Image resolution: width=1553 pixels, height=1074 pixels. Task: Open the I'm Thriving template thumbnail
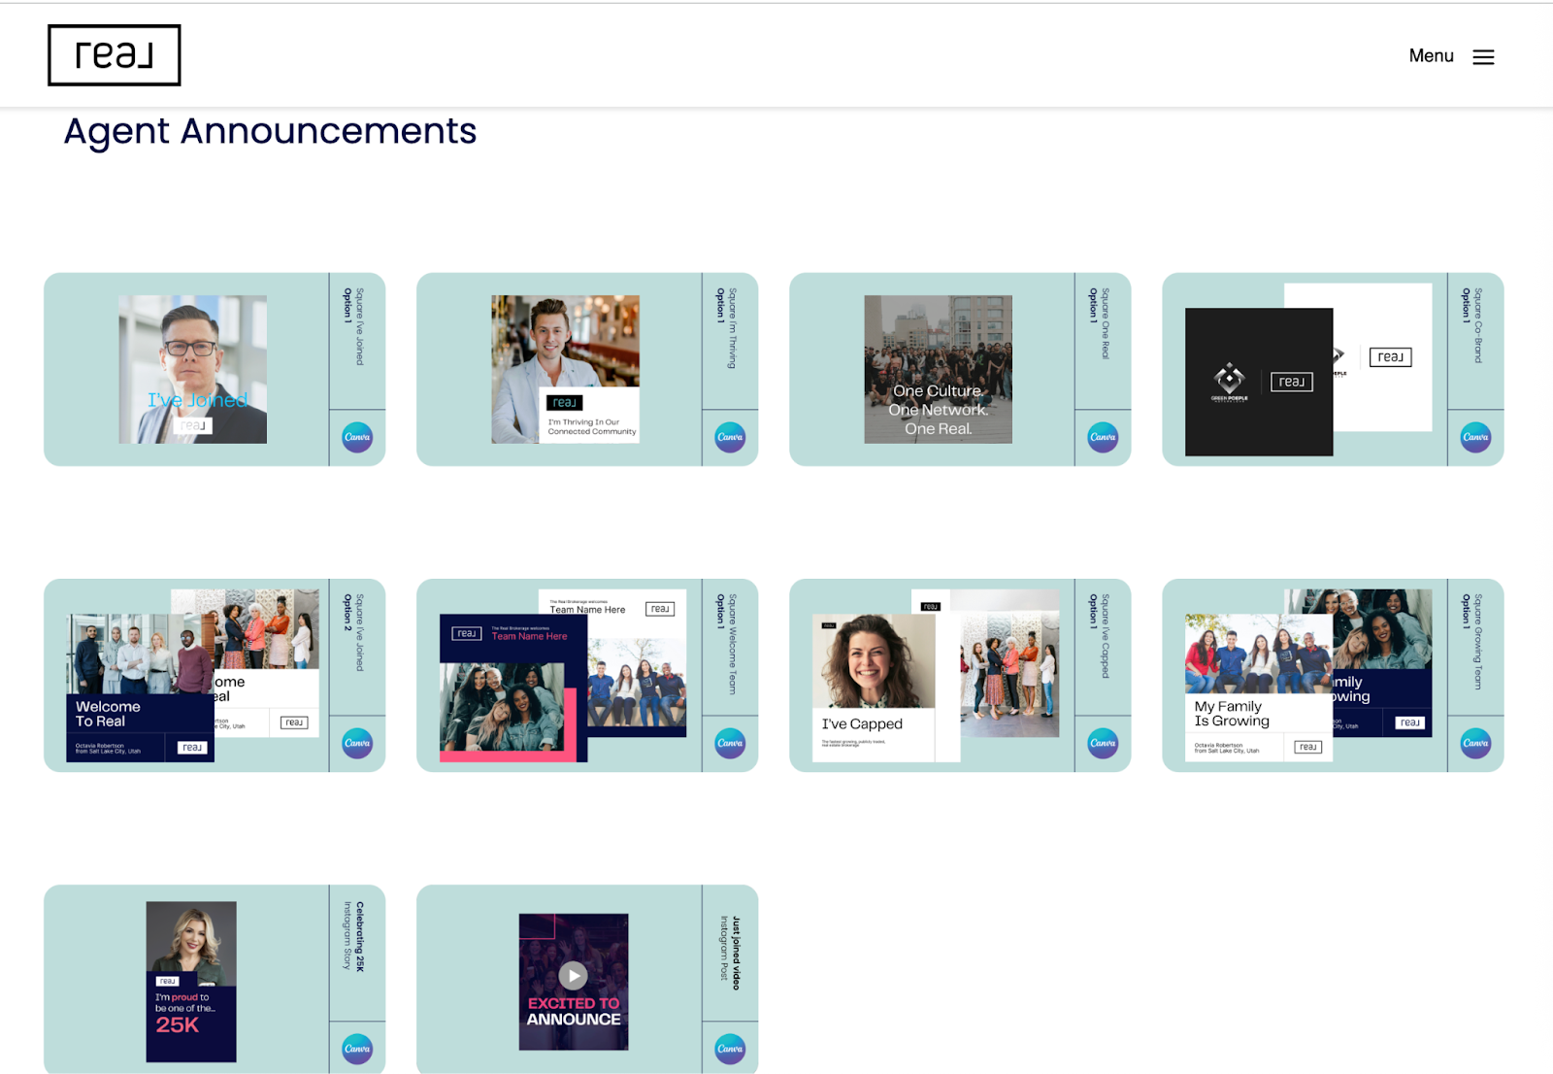pos(566,370)
